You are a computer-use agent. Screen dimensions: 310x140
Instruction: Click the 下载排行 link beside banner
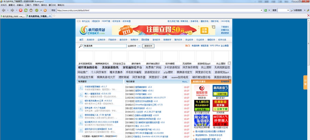[225, 27]
